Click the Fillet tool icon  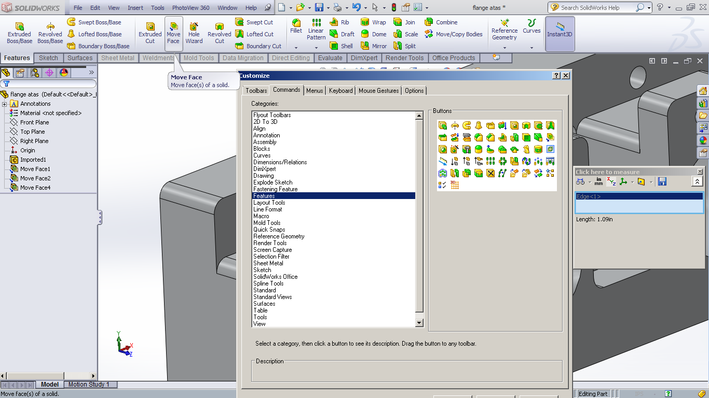coord(296,23)
